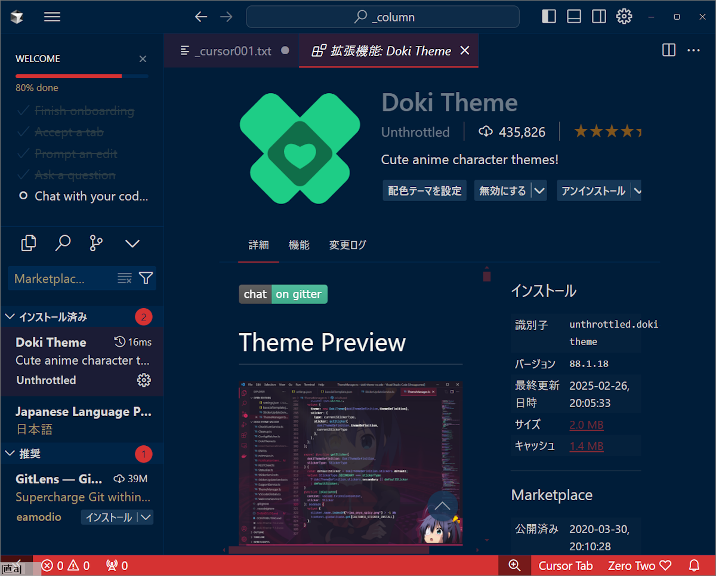
Task: Click the GitLens インストール button
Action: (109, 517)
